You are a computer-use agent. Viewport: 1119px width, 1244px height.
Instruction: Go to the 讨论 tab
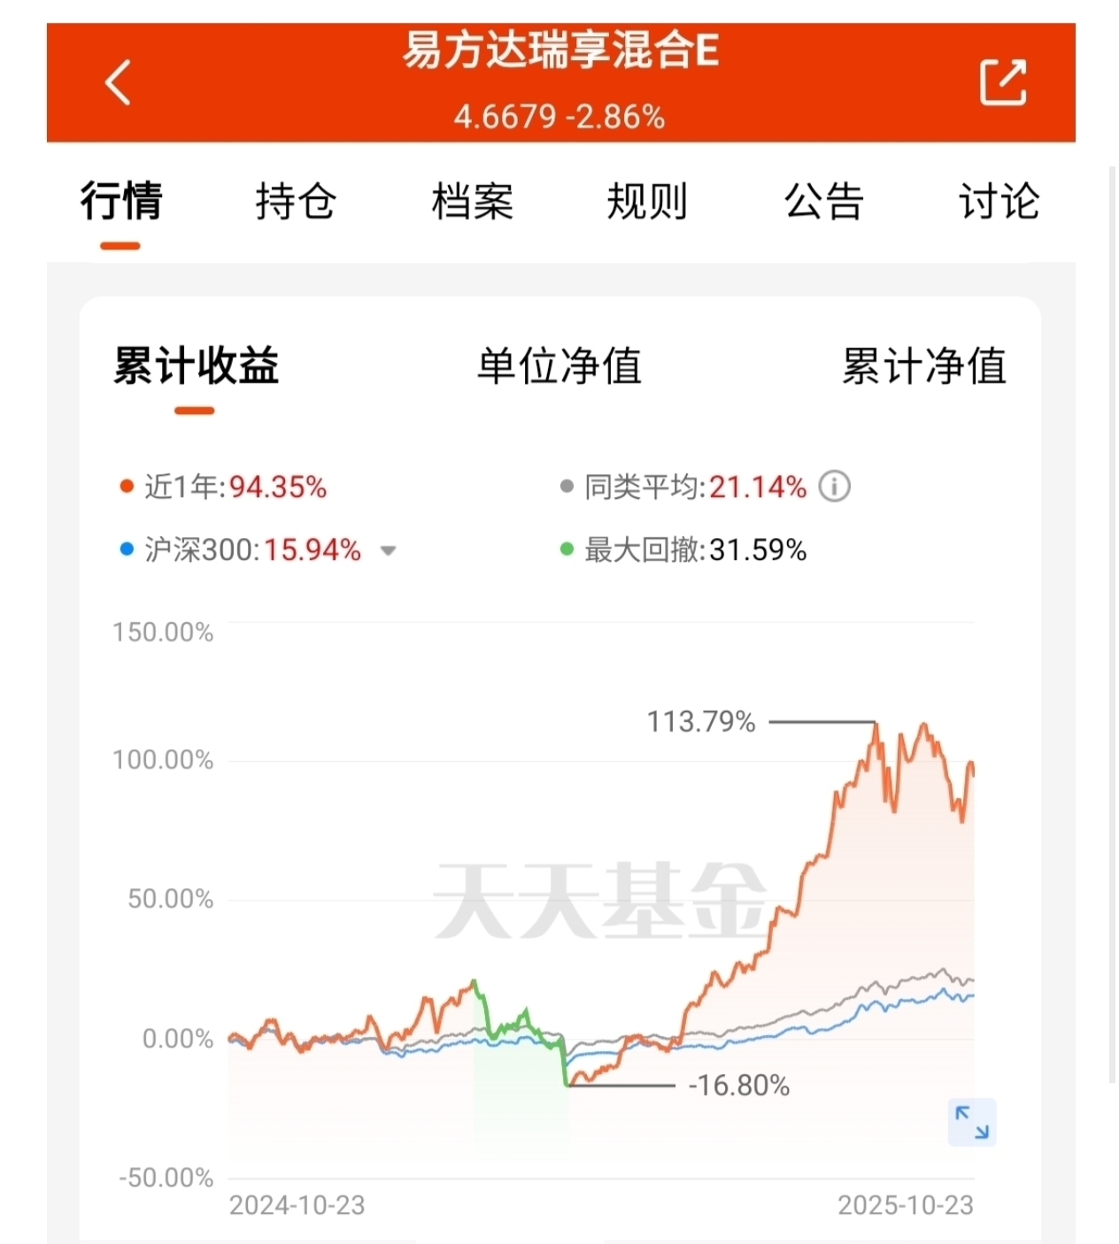pos(999,201)
